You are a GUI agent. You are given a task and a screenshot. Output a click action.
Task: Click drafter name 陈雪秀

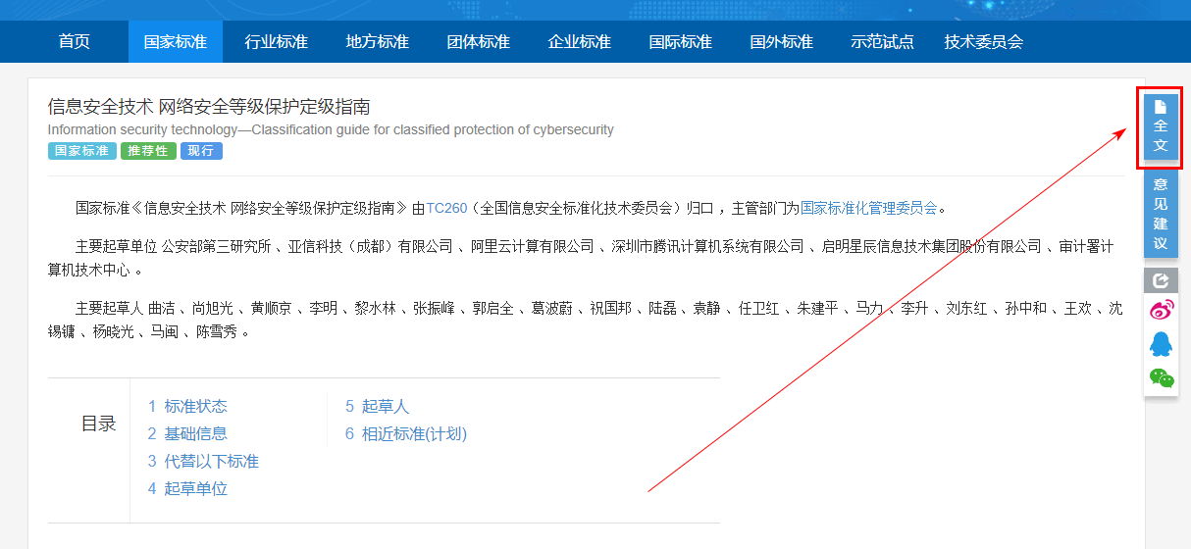[216, 331]
